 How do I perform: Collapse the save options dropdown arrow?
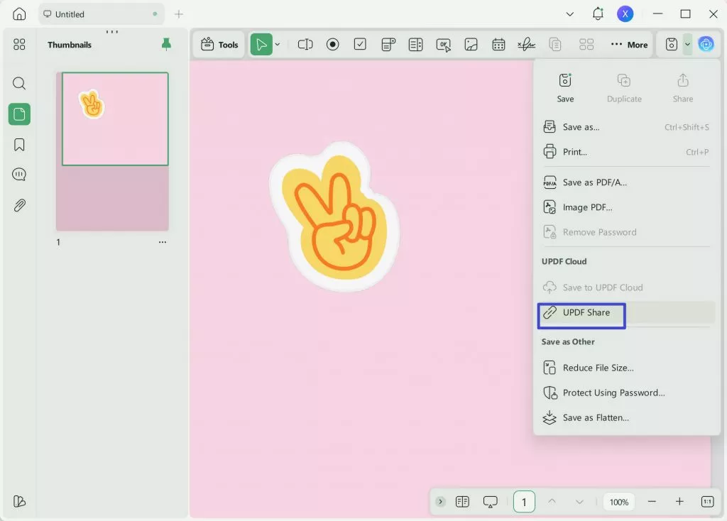[x=687, y=45]
